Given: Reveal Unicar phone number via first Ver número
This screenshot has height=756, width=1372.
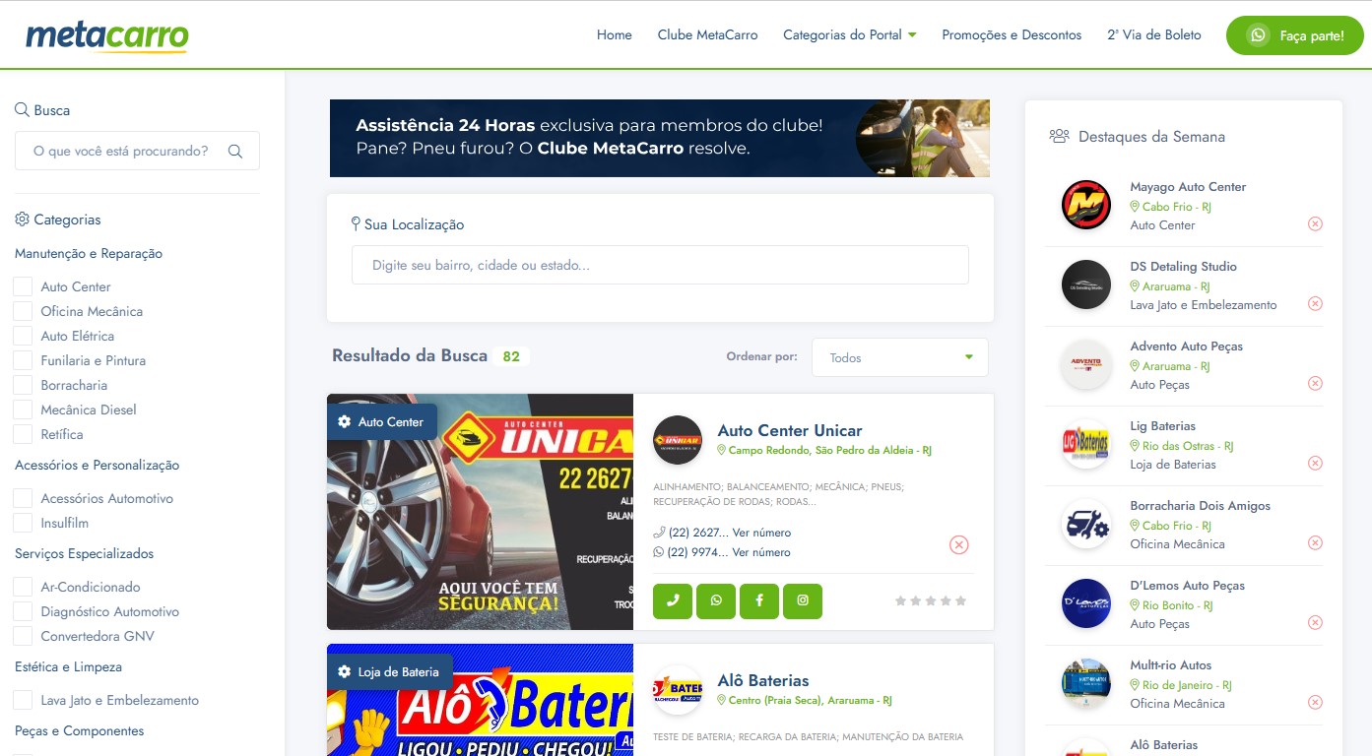Looking at the screenshot, I should click(761, 533).
